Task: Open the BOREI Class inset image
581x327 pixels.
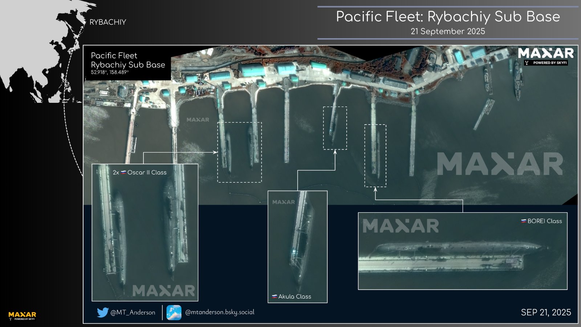Action: tap(463, 251)
